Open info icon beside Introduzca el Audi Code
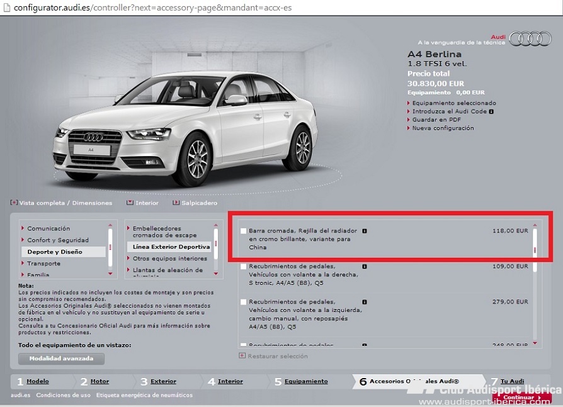 coord(491,111)
